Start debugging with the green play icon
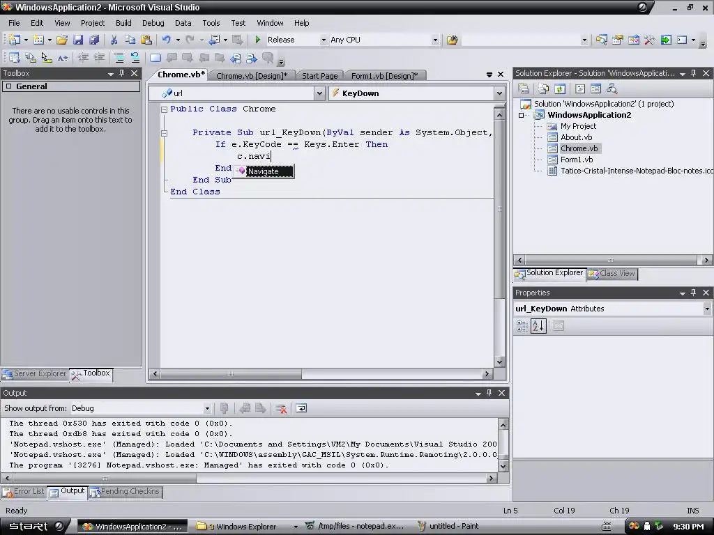Screen dimensions: 714x535 [258, 40]
